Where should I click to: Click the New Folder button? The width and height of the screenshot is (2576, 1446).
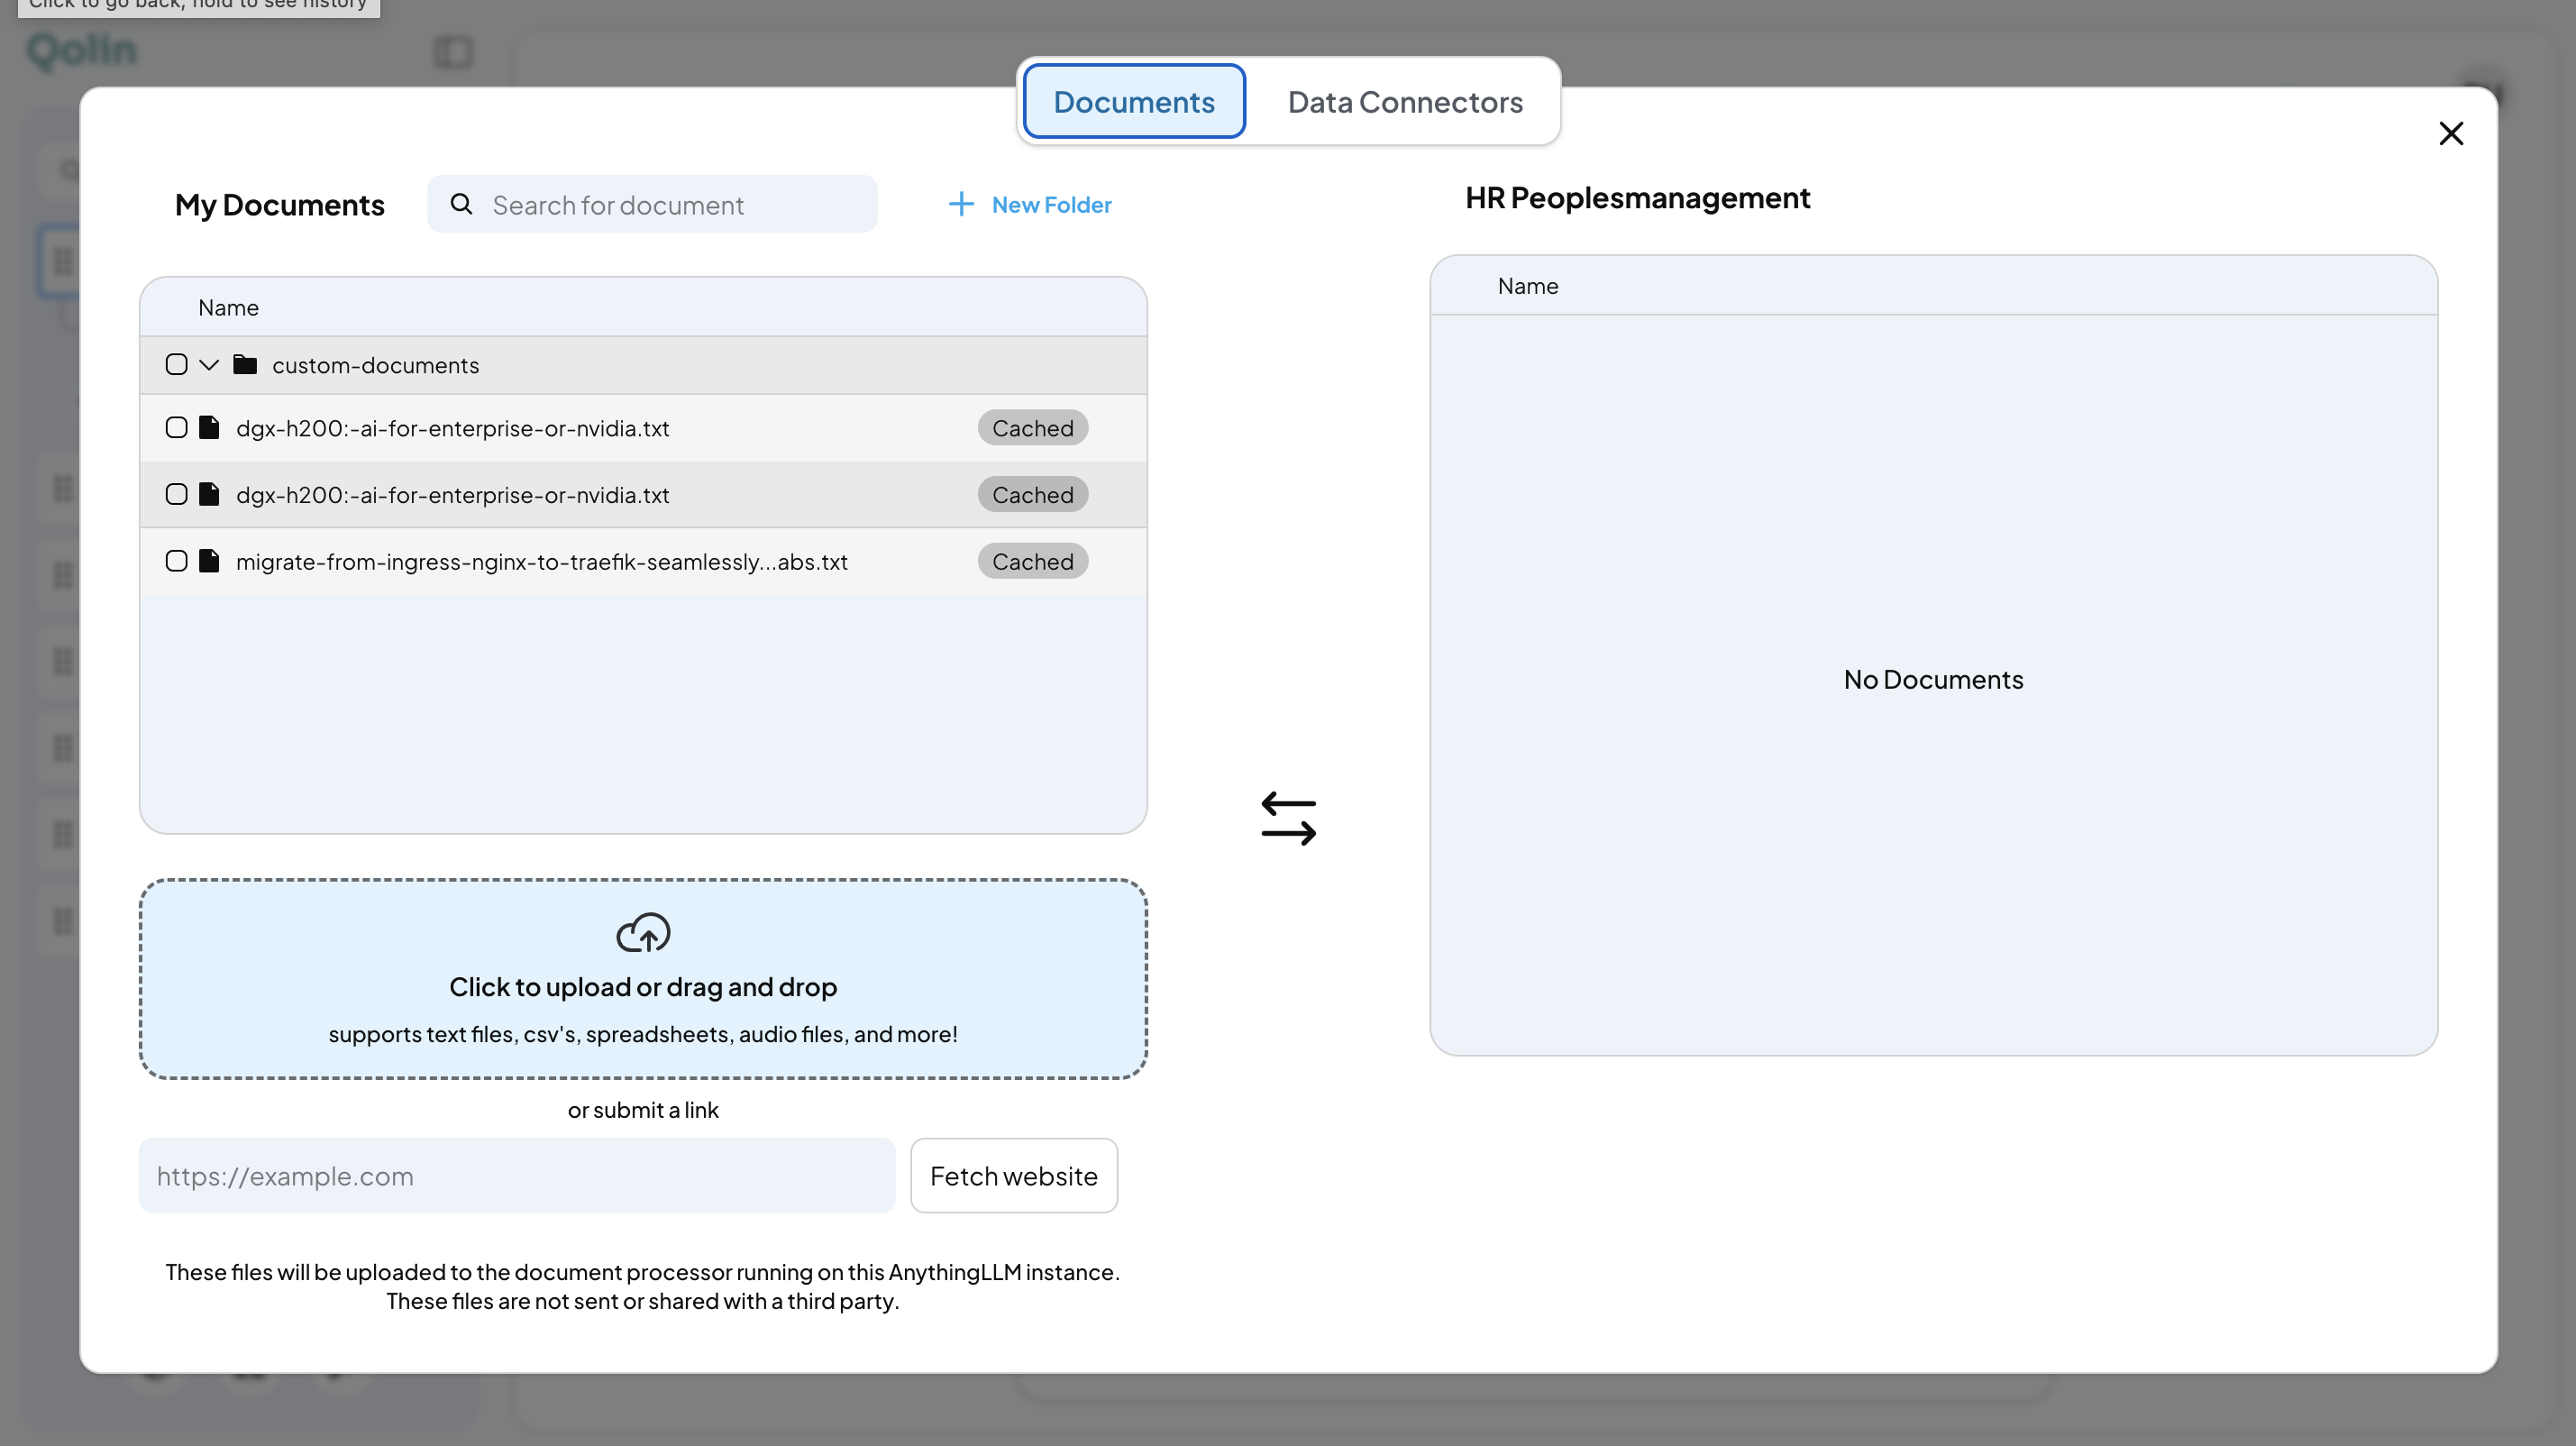point(1030,204)
